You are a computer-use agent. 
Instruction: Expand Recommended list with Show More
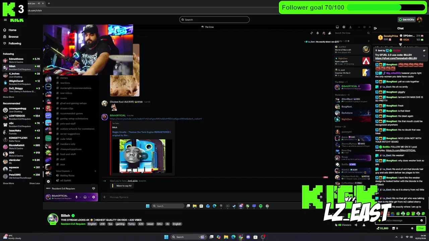click(x=8, y=183)
